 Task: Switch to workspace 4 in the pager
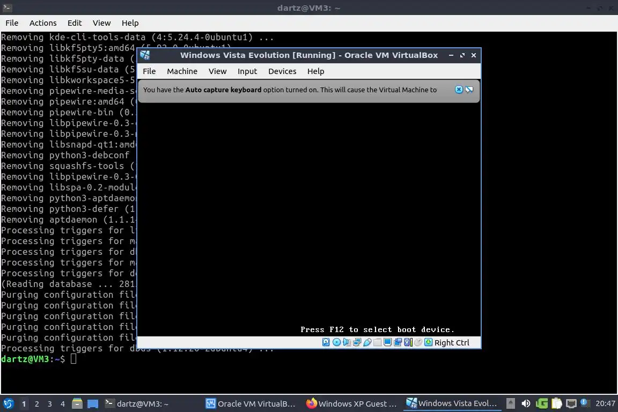(x=63, y=404)
